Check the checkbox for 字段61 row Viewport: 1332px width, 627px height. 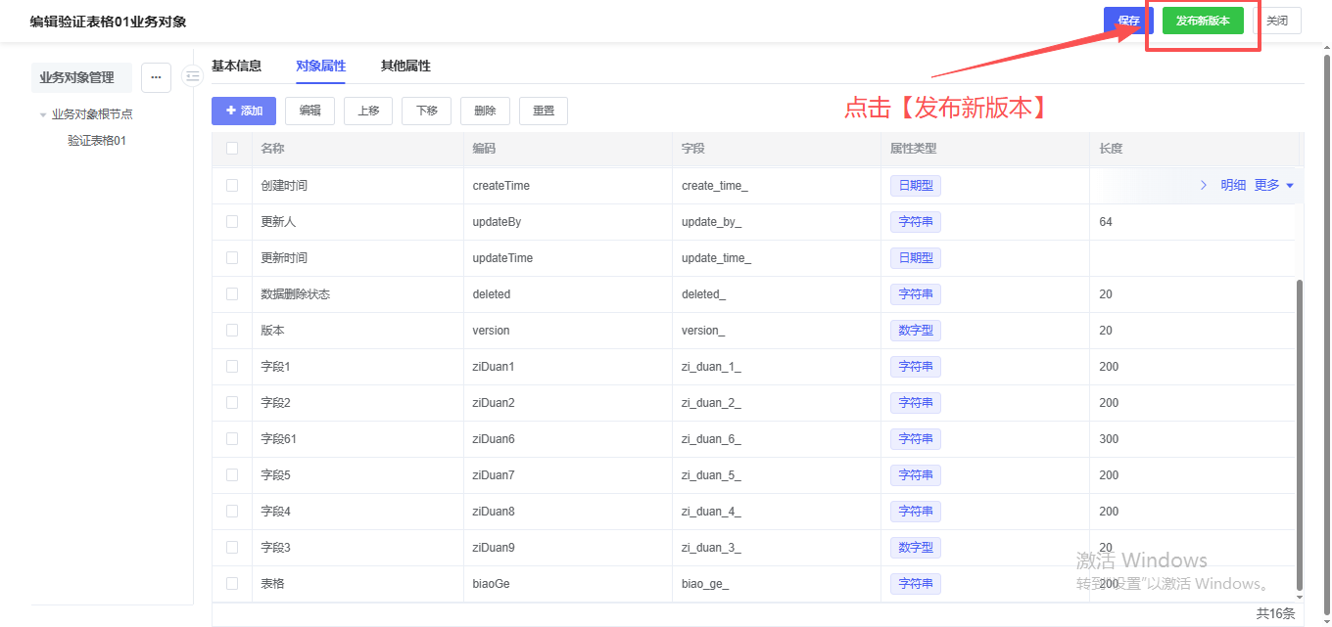point(232,439)
